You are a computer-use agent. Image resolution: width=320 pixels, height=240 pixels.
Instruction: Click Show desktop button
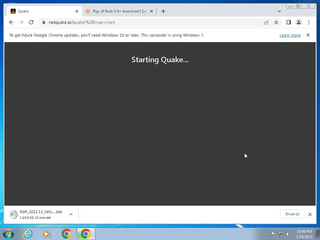point(318,234)
